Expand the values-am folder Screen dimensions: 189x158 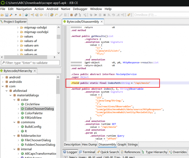[18, 46]
